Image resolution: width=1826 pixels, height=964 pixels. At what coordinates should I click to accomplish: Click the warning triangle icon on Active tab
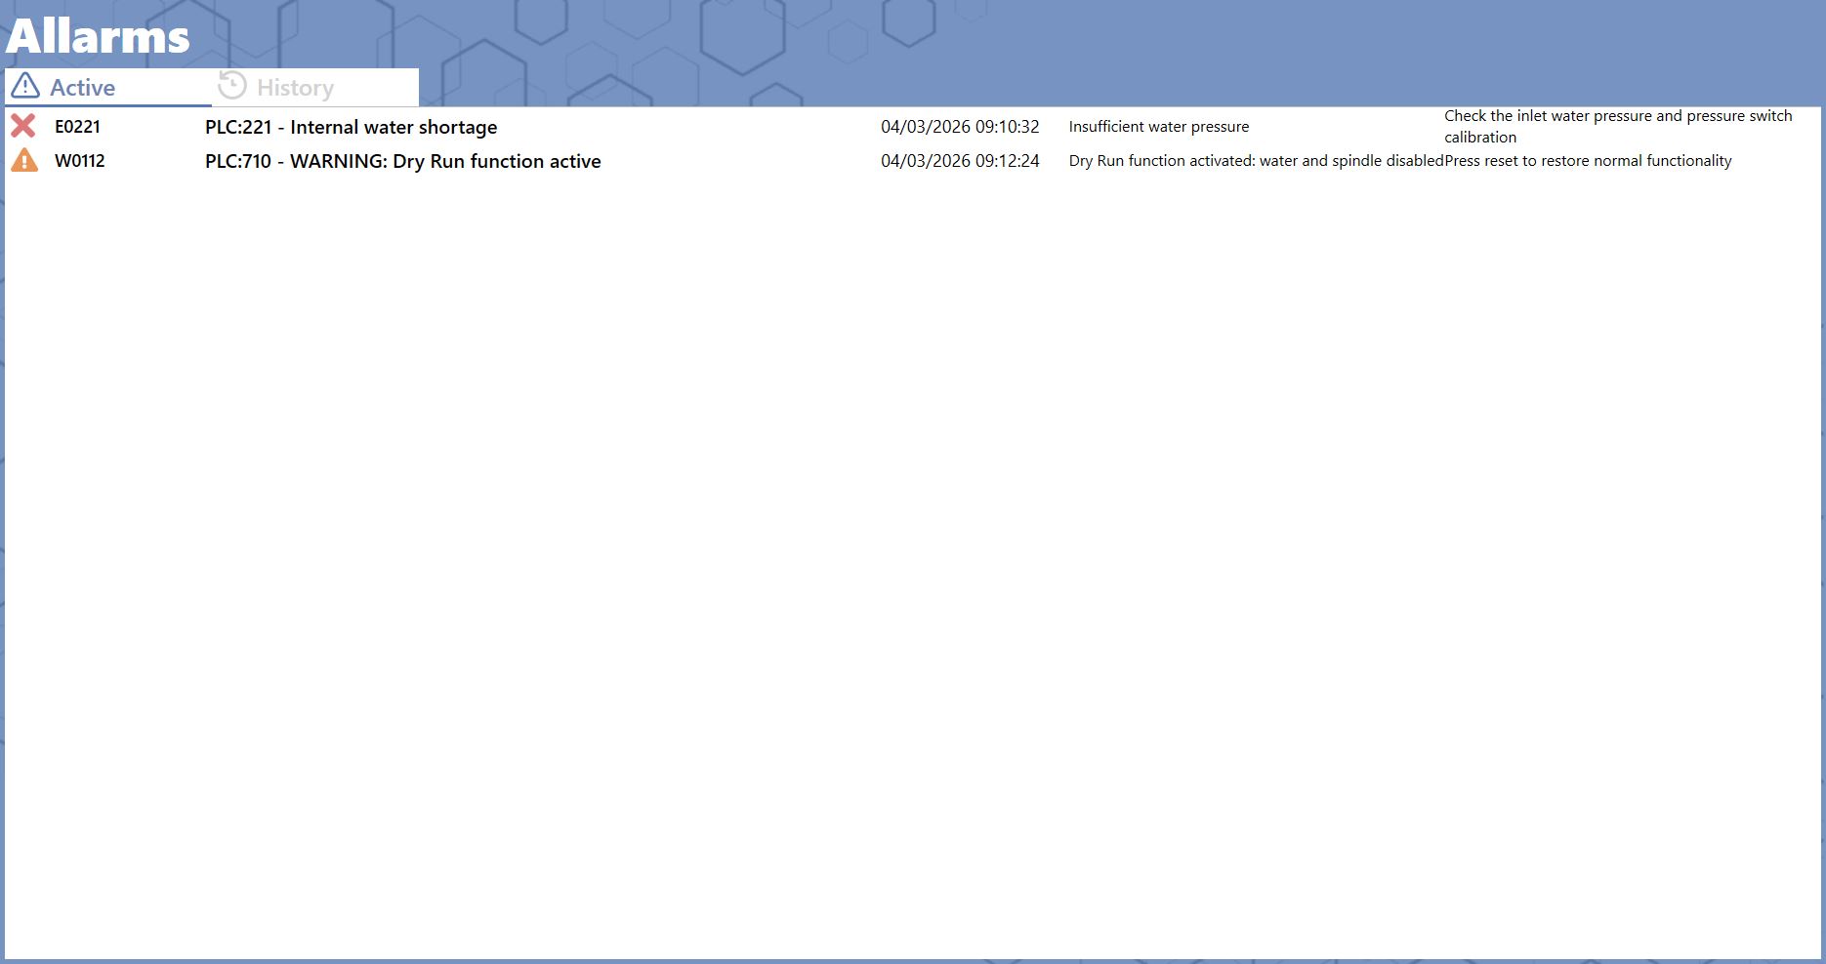pos(25,86)
